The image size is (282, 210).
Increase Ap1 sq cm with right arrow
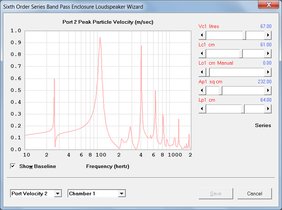(x=268, y=90)
